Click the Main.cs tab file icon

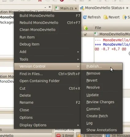point(57,8)
